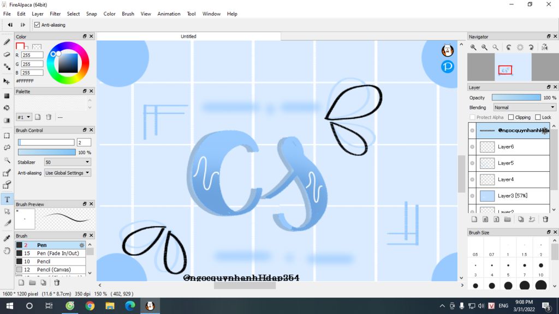Select the Gradient tool
Image resolution: width=559 pixels, height=314 pixels.
coord(7,120)
